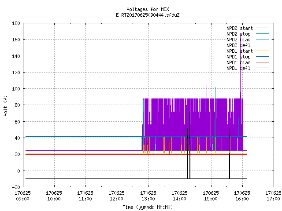Click the dark blue NPD1 stop legend line
Viewport: 282px width, 211px height.
click(x=263, y=57)
